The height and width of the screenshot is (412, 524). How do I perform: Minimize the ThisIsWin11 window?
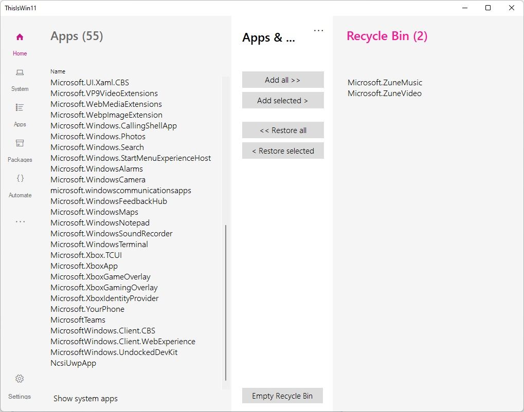pyautogui.click(x=464, y=8)
